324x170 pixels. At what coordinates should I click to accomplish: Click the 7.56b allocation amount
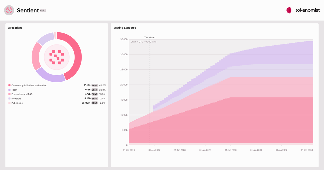pyautogui.click(x=87, y=90)
